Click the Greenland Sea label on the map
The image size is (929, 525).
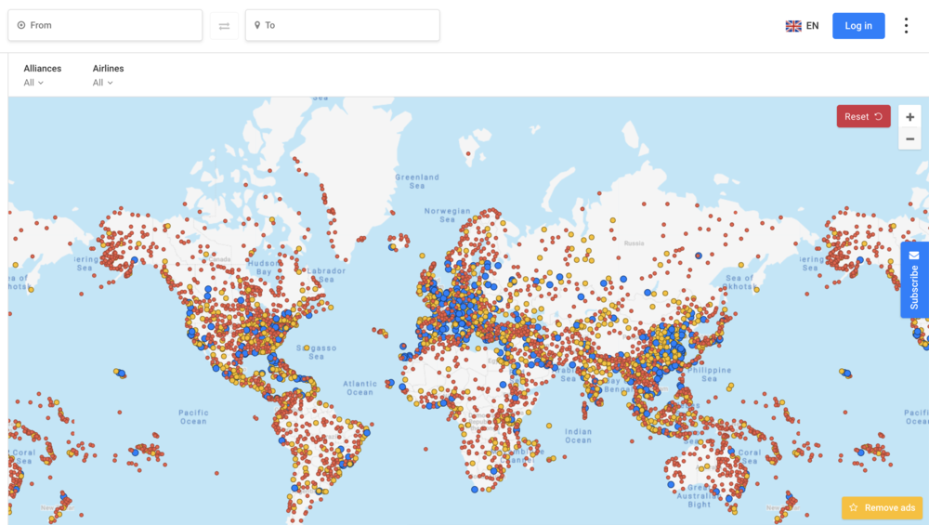(x=417, y=180)
